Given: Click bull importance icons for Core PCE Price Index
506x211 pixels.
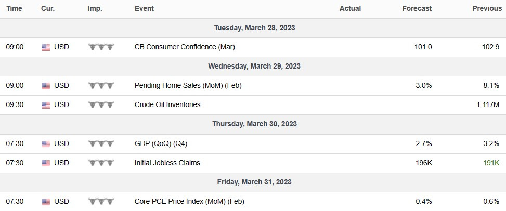Looking at the screenshot, I should click(x=100, y=201).
